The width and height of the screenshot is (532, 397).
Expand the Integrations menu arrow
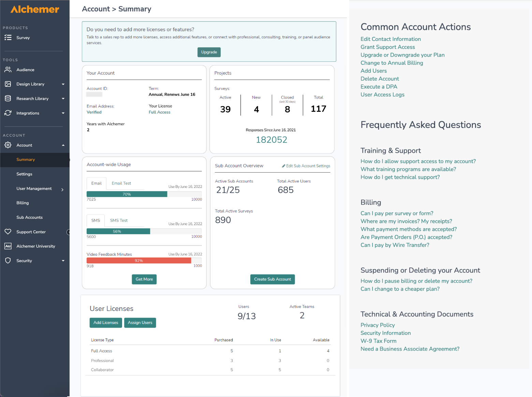tap(63, 113)
